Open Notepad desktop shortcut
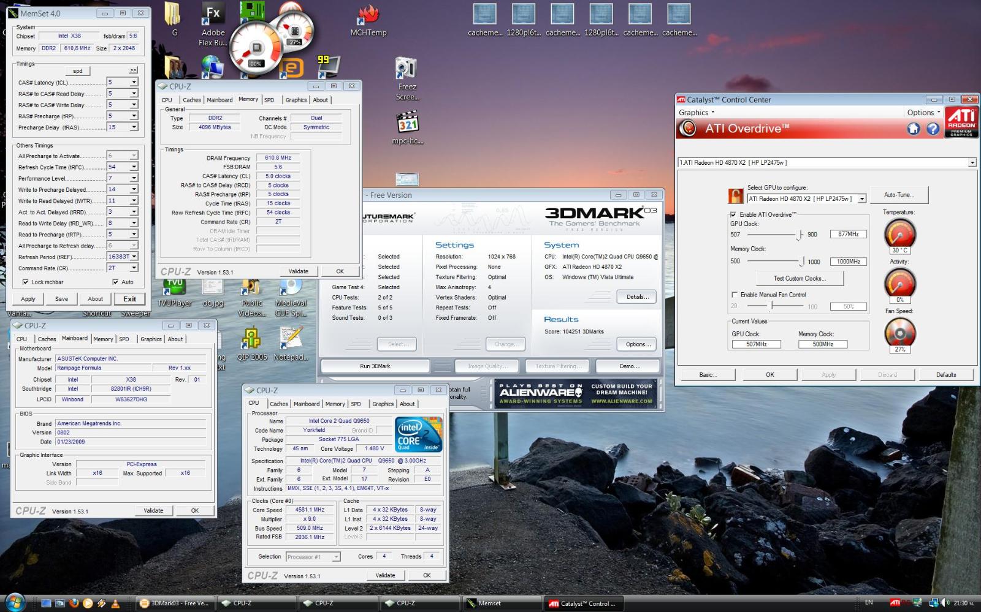This screenshot has width=981, height=612. point(291,344)
